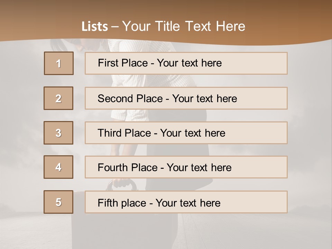Select the Fifth place text box
The width and height of the screenshot is (332, 249).
click(x=186, y=202)
